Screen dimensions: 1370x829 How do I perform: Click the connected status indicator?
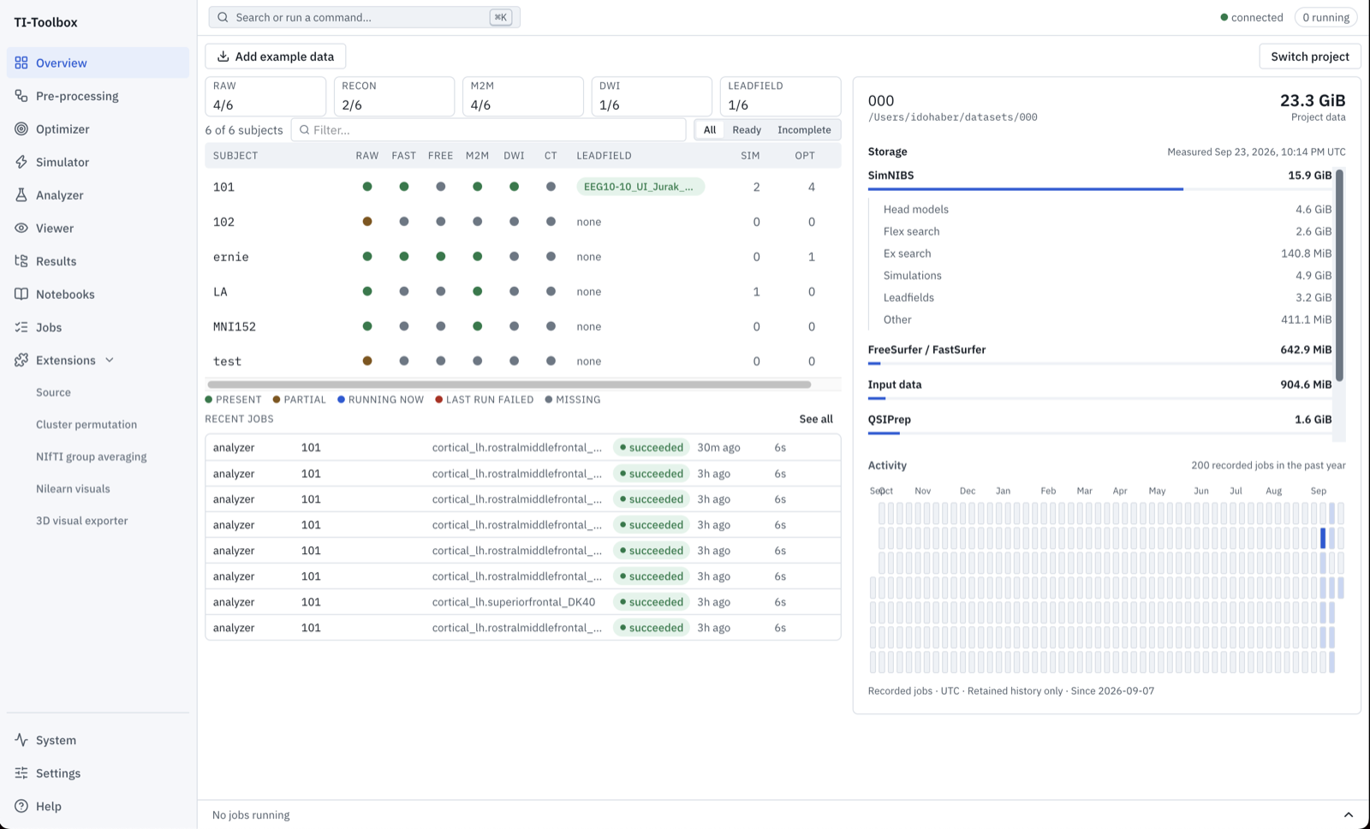pyautogui.click(x=1251, y=17)
